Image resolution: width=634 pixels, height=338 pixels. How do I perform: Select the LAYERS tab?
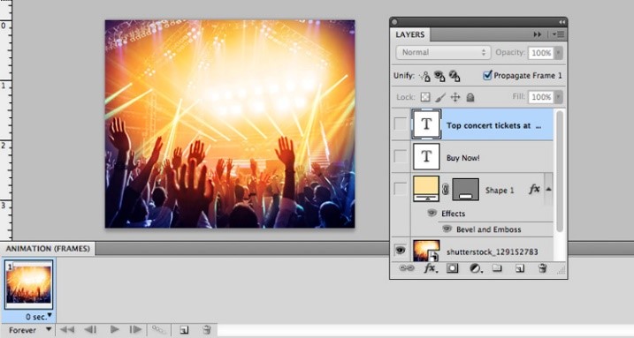coord(410,34)
